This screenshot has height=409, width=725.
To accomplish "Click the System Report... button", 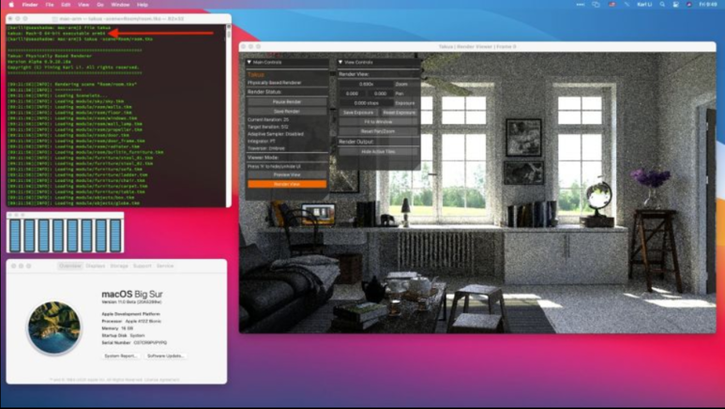I will pyautogui.click(x=120, y=356).
